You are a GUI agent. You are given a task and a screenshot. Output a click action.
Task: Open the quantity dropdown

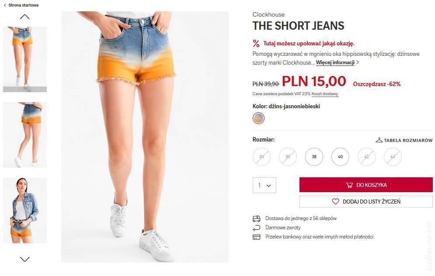(x=264, y=185)
